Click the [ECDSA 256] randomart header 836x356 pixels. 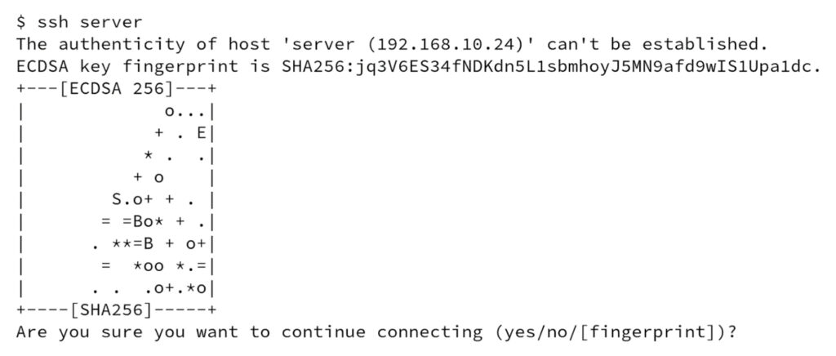click(x=117, y=88)
